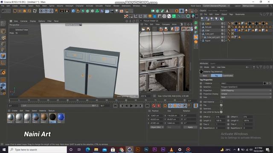Click the Apply button in Coordinates
The height and width of the screenshot is (153, 273).
click(x=190, y=127)
